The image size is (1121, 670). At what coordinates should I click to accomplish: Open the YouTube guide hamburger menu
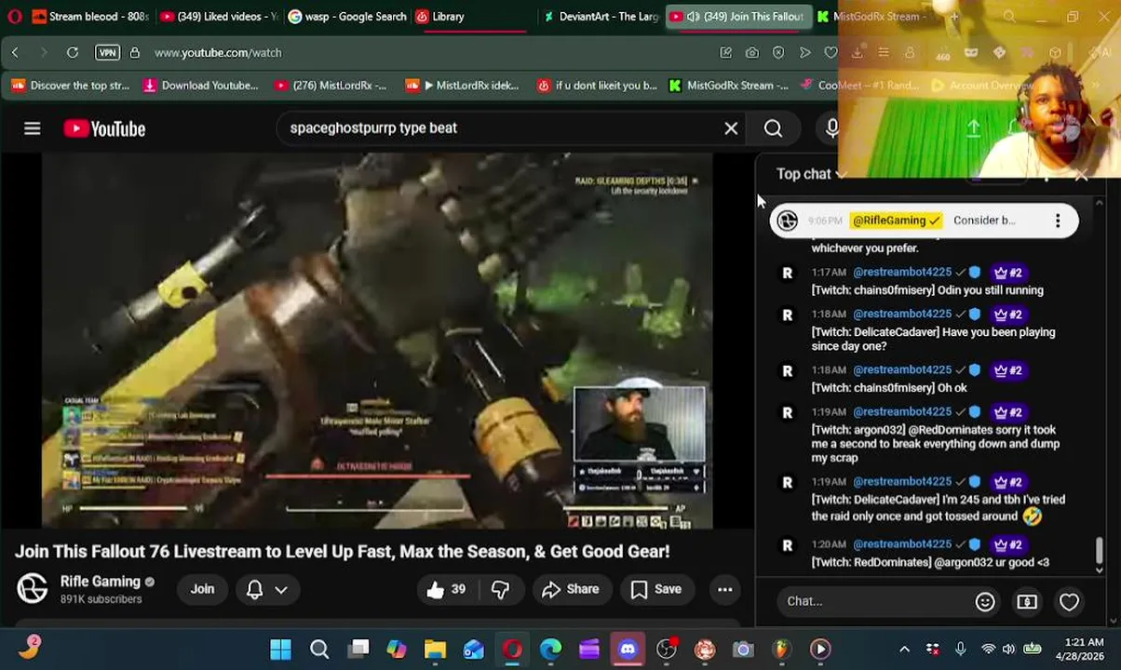[33, 128]
